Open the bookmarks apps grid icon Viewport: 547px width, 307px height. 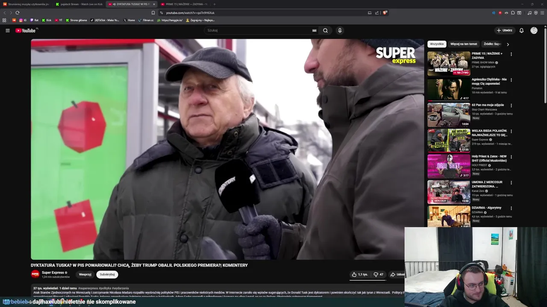4,20
